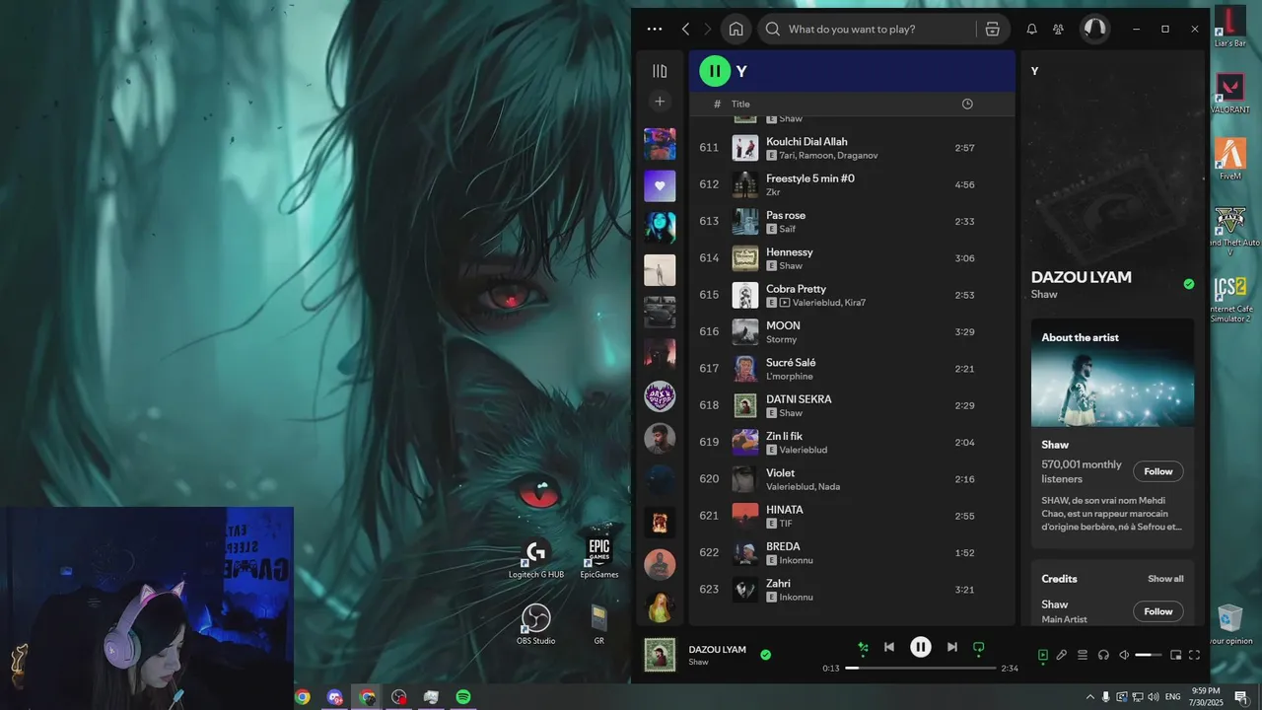The width and height of the screenshot is (1262, 710).
Task: Click Show all in the Credits section
Action: pos(1165,579)
